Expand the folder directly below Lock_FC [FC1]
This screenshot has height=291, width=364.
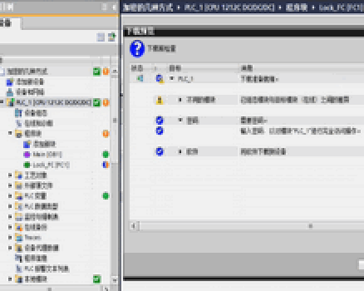[x=10, y=176]
